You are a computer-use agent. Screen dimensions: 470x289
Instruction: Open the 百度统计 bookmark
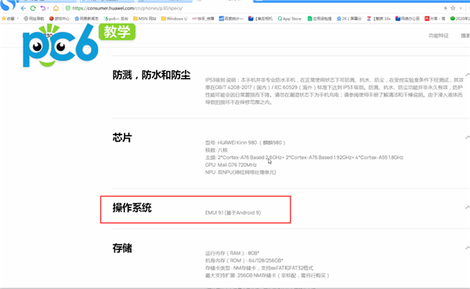pyautogui.click(x=231, y=19)
